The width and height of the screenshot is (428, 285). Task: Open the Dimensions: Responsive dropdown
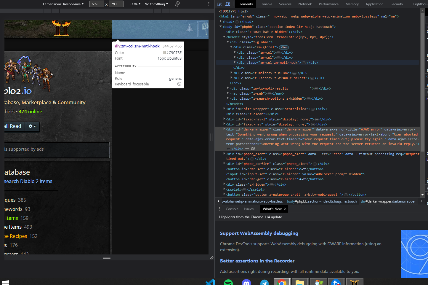[63, 4]
